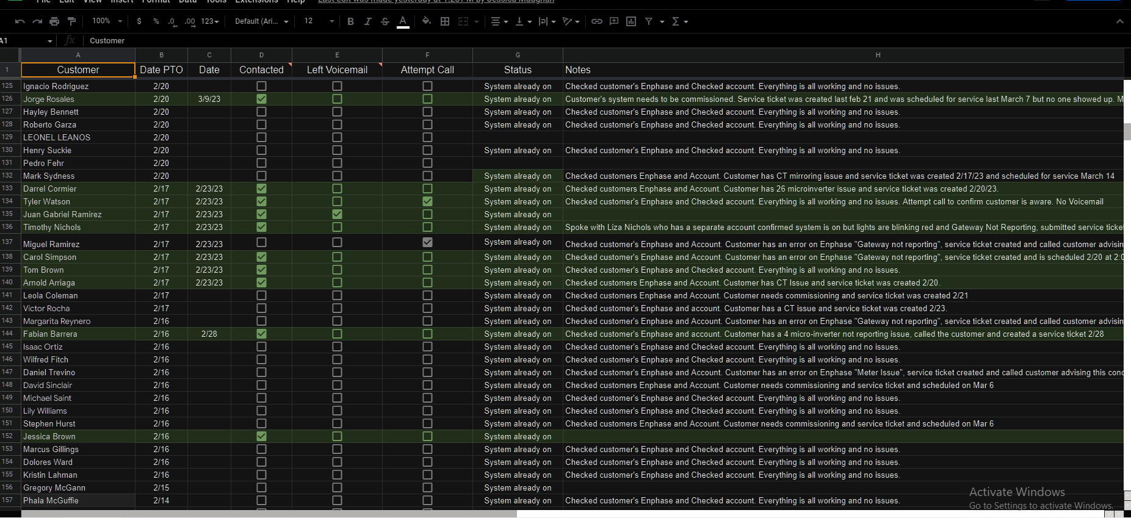Select column H header
The image size is (1131, 518).
point(843,55)
